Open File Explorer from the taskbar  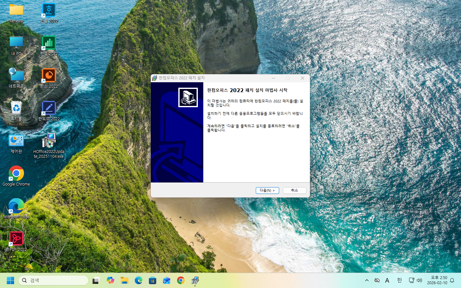click(x=125, y=280)
